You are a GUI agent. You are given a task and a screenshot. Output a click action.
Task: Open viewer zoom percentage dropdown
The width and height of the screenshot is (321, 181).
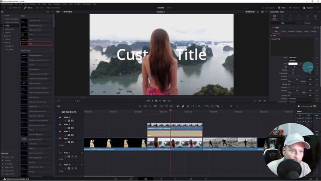tap(59, 12)
